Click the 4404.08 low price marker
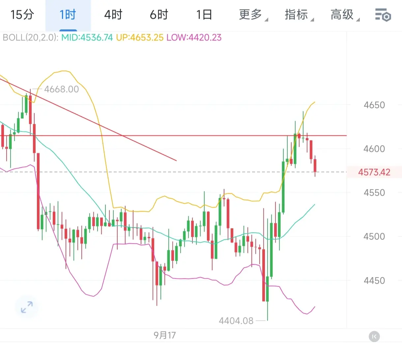The image size is (402, 343). pos(236,321)
